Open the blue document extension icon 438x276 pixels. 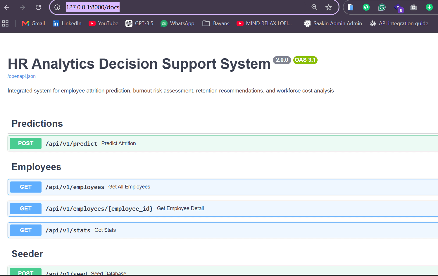pyautogui.click(x=350, y=7)
